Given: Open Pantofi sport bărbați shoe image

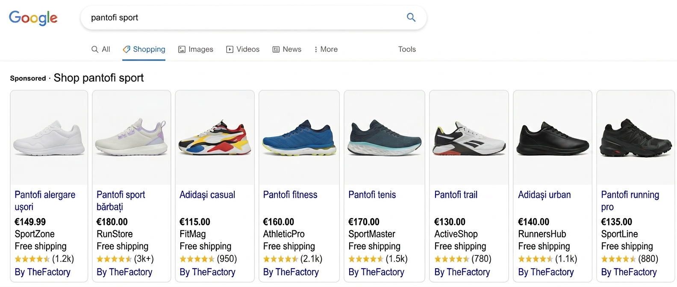Looking at the screenshot, I should click(x=132, y=138).
